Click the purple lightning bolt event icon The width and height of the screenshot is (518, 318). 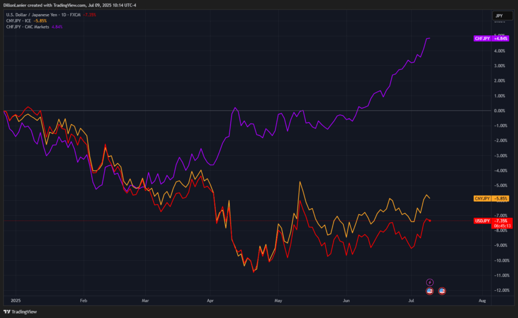430,282
